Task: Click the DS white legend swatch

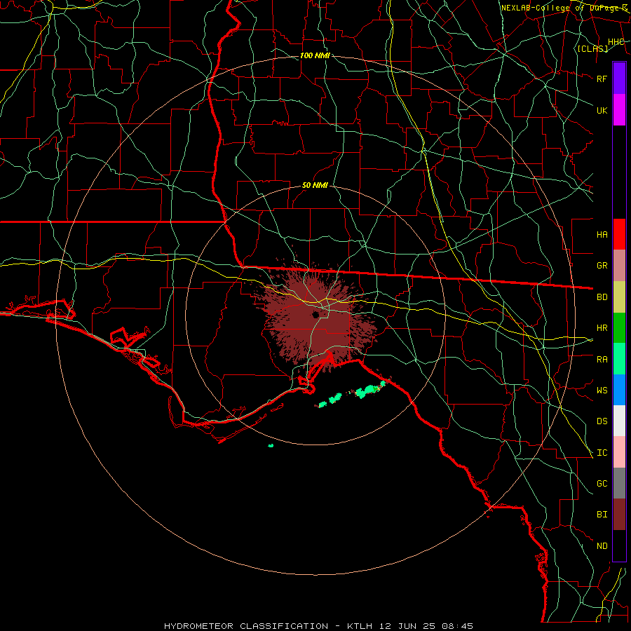Action: pyautogui.click(x=619, y=421)
